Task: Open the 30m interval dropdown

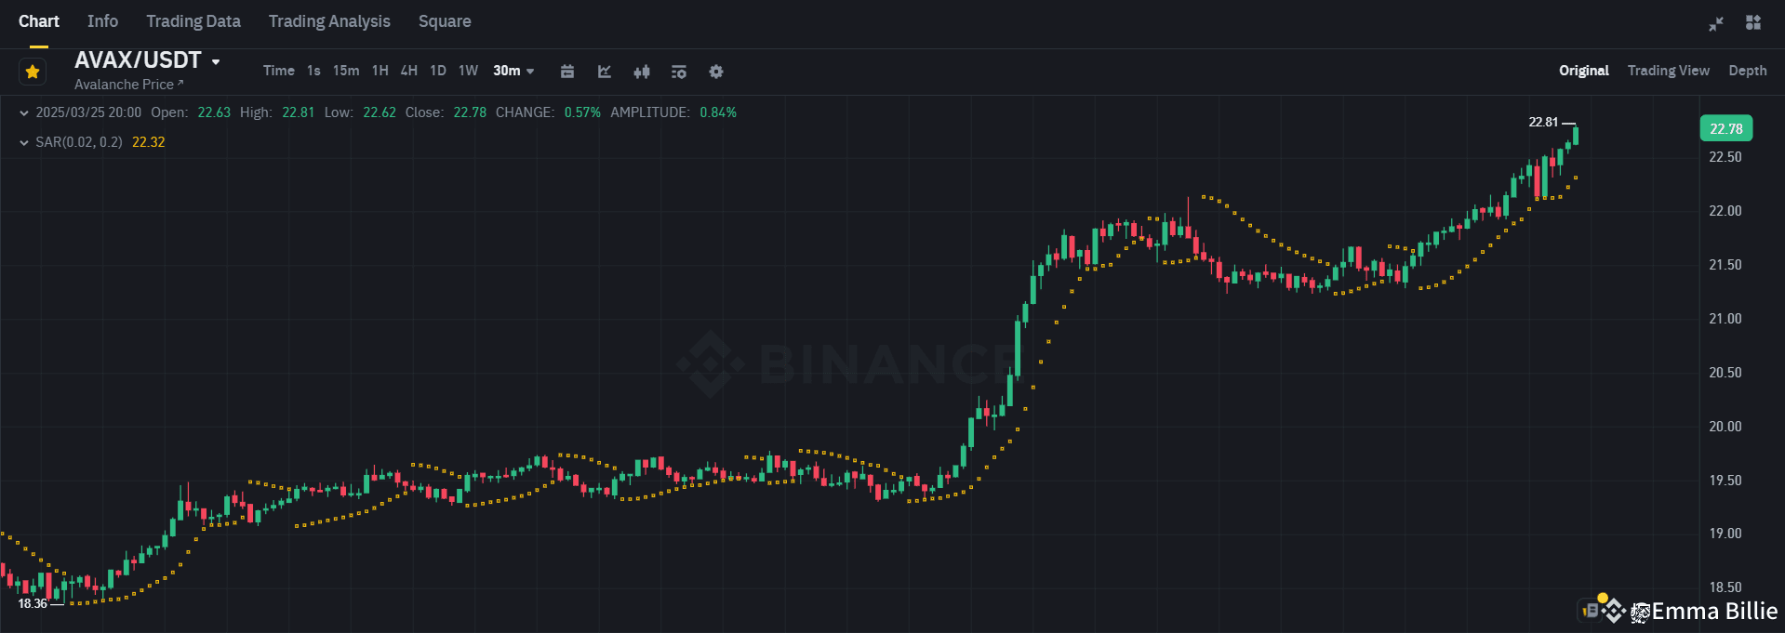Action: [x=513, y=71]
